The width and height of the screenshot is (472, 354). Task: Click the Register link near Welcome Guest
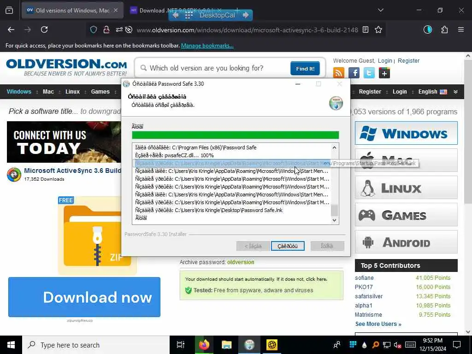click(408, 60)
